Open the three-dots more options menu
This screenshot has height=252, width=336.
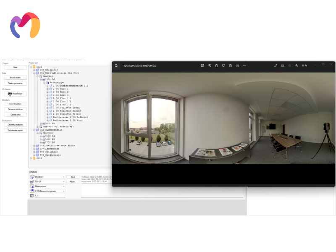pyautogui.click(x=244, y=66)
